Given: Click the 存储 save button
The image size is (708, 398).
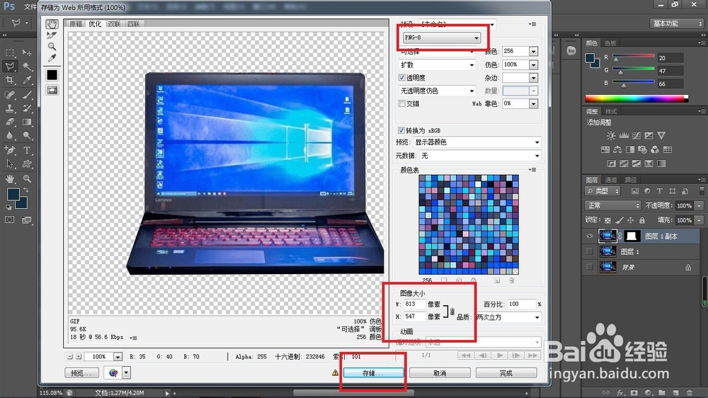Looking at the screenshot, I should pos(373,373).
